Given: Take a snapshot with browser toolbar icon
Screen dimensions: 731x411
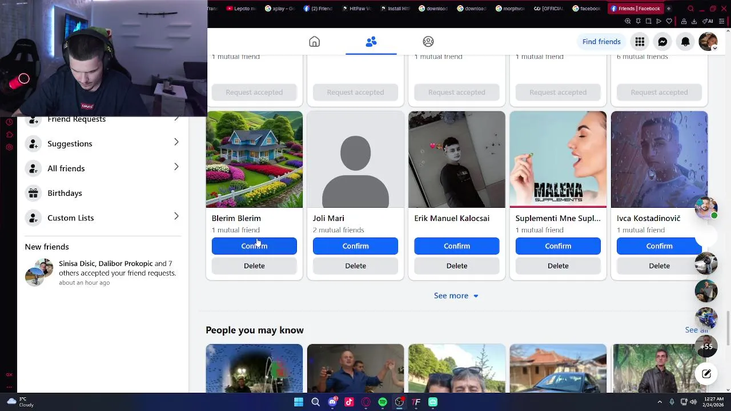Looking at the screenshot, I should [x=648, y=21].
